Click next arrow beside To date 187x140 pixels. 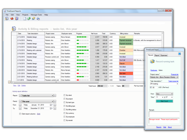55,109
